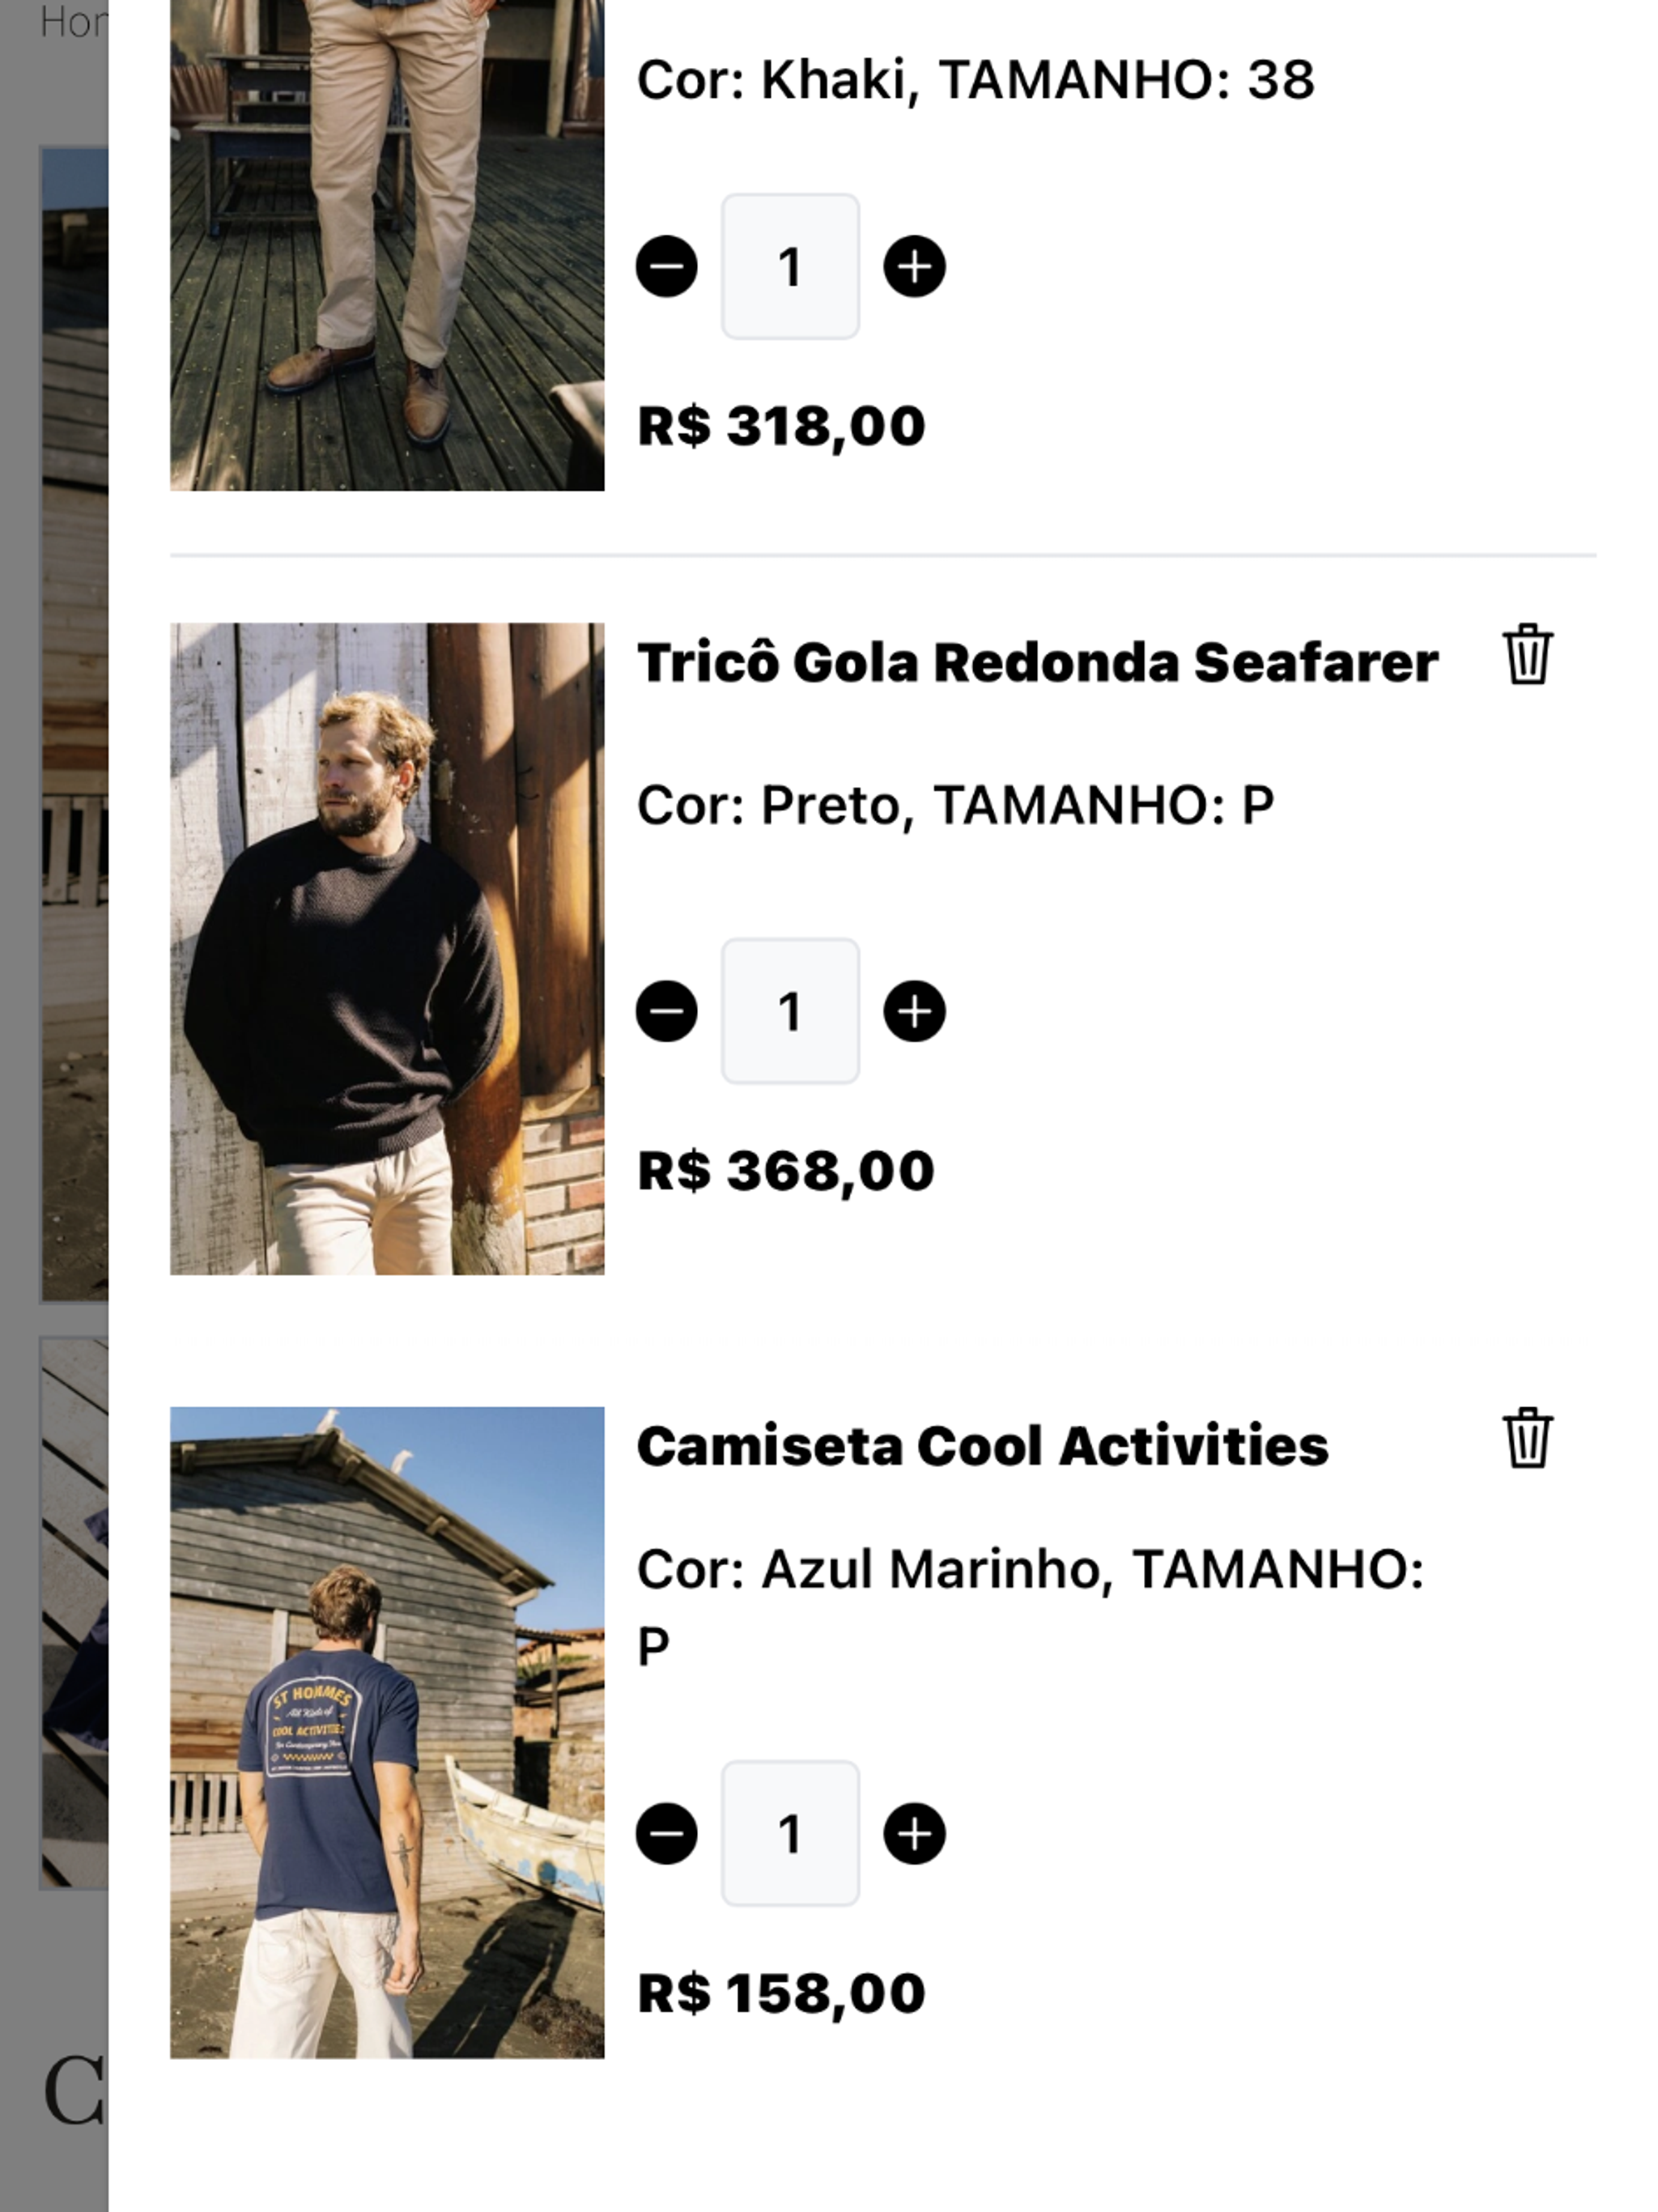Remove Camiseta Cool Activities with trash icon
1658x2212 pixels.
coord(1527,1438)
